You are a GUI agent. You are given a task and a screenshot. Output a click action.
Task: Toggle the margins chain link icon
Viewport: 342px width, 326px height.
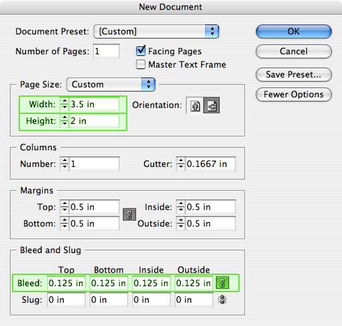coord(129,215)
